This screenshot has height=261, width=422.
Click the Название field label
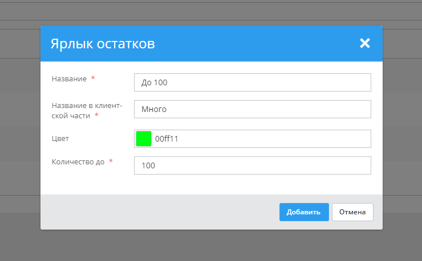click(x=69, y=79)
